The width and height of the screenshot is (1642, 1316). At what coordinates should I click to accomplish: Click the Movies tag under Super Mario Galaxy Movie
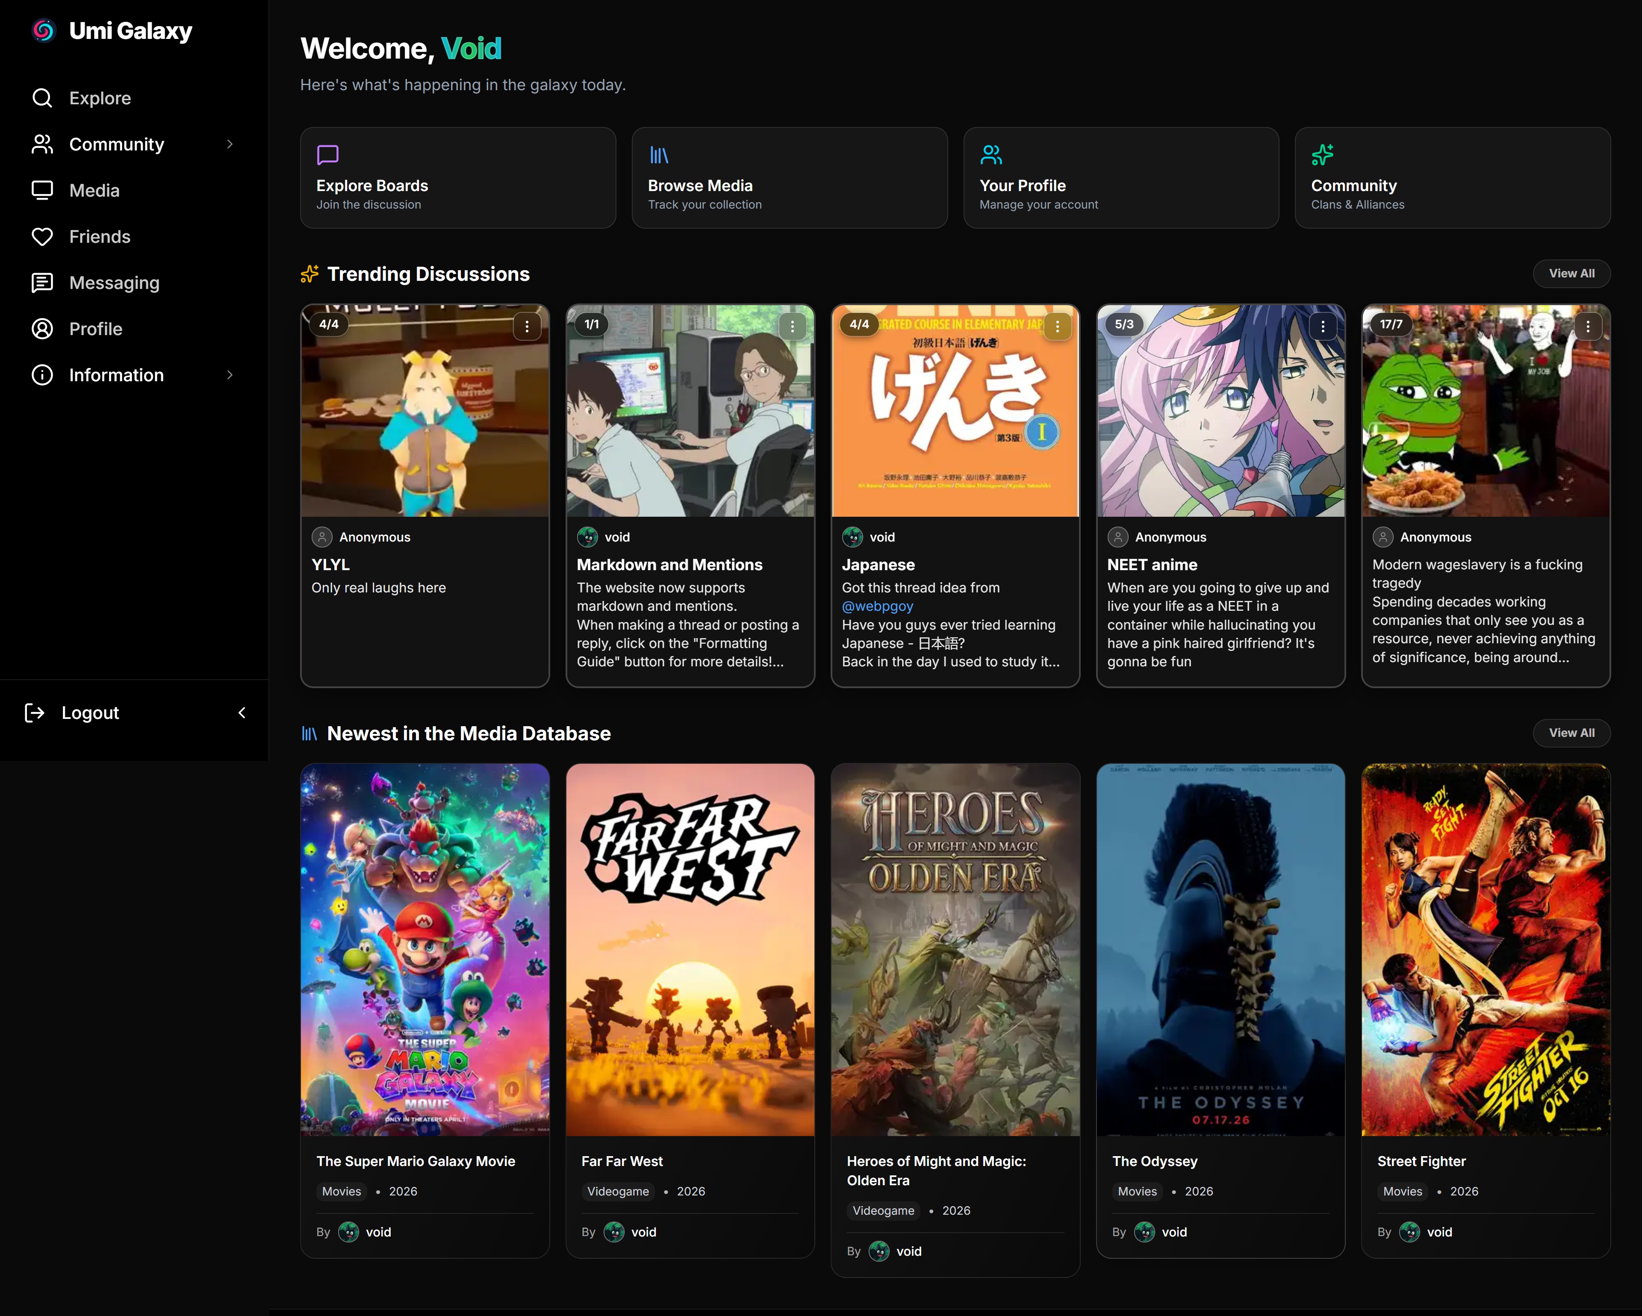[x=341, y=1192]
